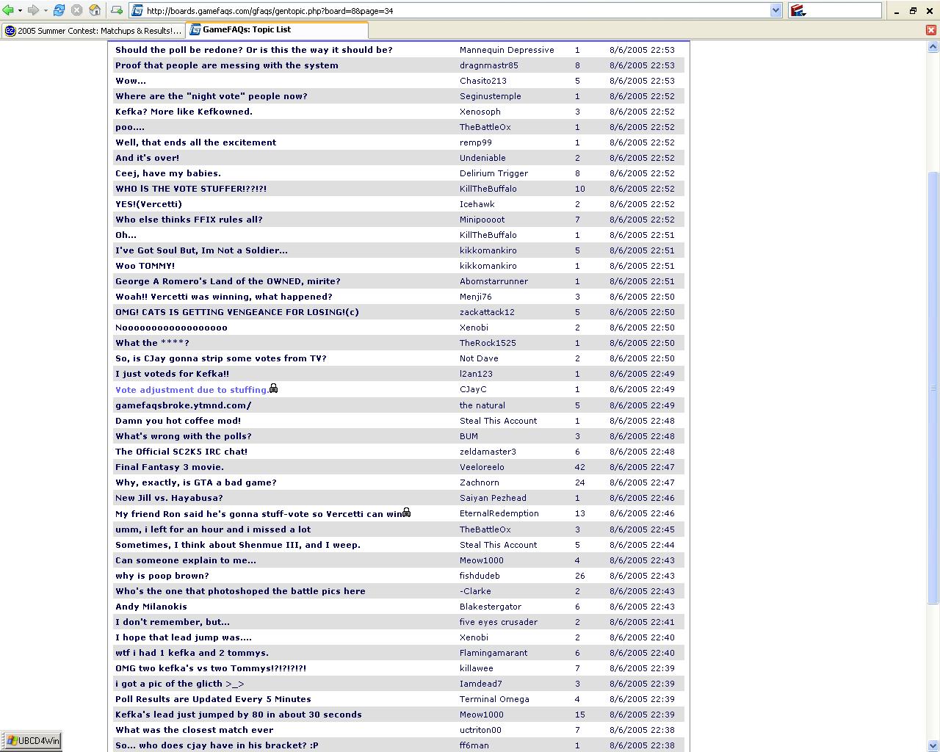This screenshot has width=940, height=752.
Task: Open 'Who's the one that photoshoped the battle pics'
Action: [240, 591]
